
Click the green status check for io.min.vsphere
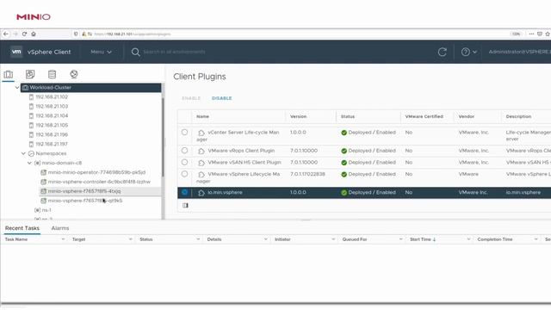[x=344, y=193]
